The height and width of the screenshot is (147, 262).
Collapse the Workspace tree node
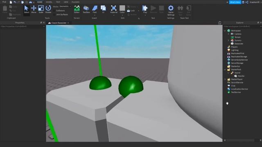[225, 31]
